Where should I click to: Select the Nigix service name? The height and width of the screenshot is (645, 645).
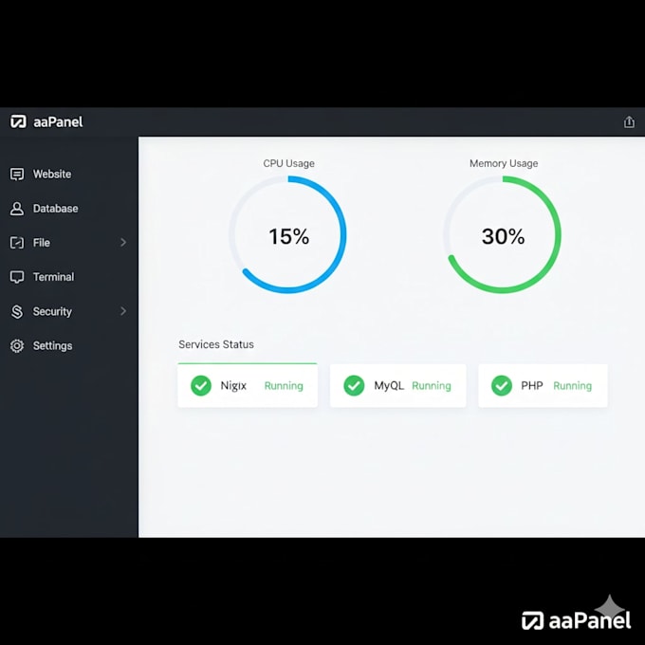(x=233, y=385)
